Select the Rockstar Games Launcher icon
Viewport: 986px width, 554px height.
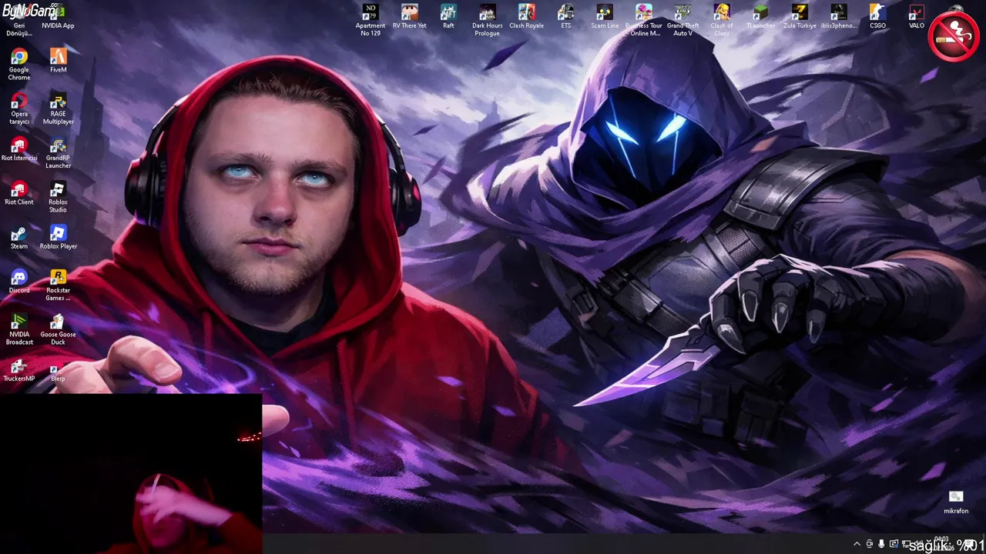(58, 285)
